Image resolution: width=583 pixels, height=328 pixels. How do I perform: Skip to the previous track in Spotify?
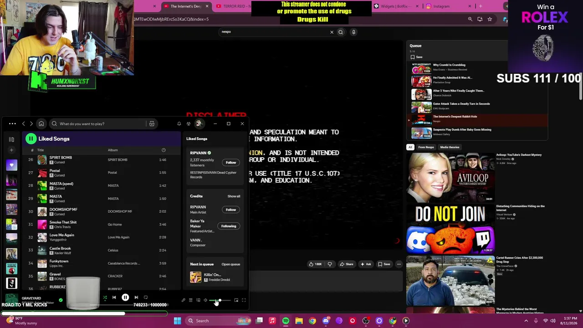coord(114,297)
